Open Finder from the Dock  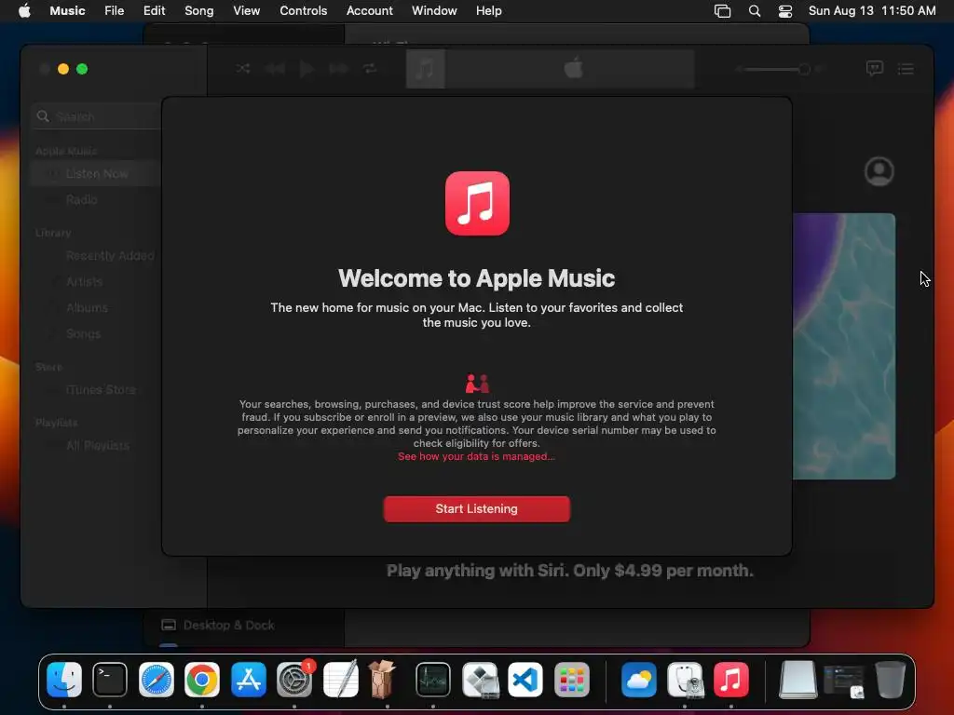[x=64, y=679]
